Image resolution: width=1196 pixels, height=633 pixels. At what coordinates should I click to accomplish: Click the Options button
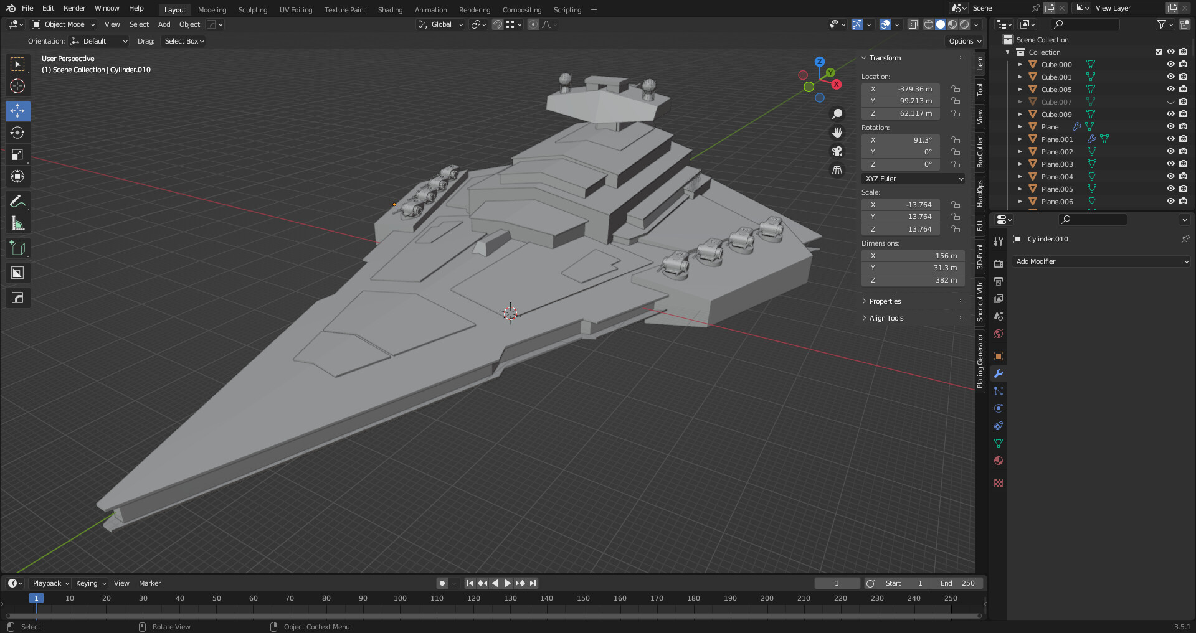965,41
